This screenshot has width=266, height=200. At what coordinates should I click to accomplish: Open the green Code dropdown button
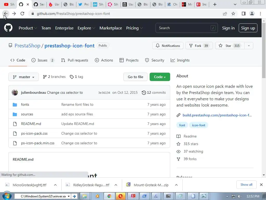[x=160, y=77]
